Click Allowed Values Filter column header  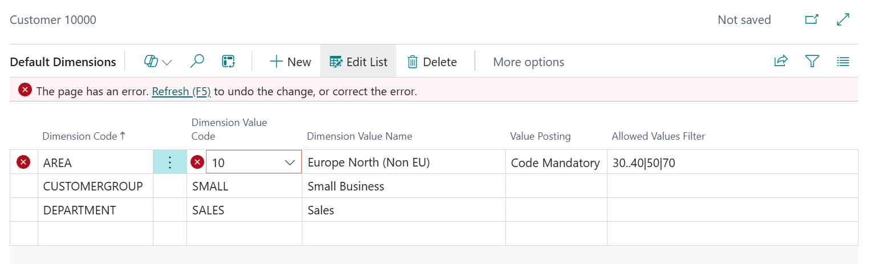tap(658, 136)
